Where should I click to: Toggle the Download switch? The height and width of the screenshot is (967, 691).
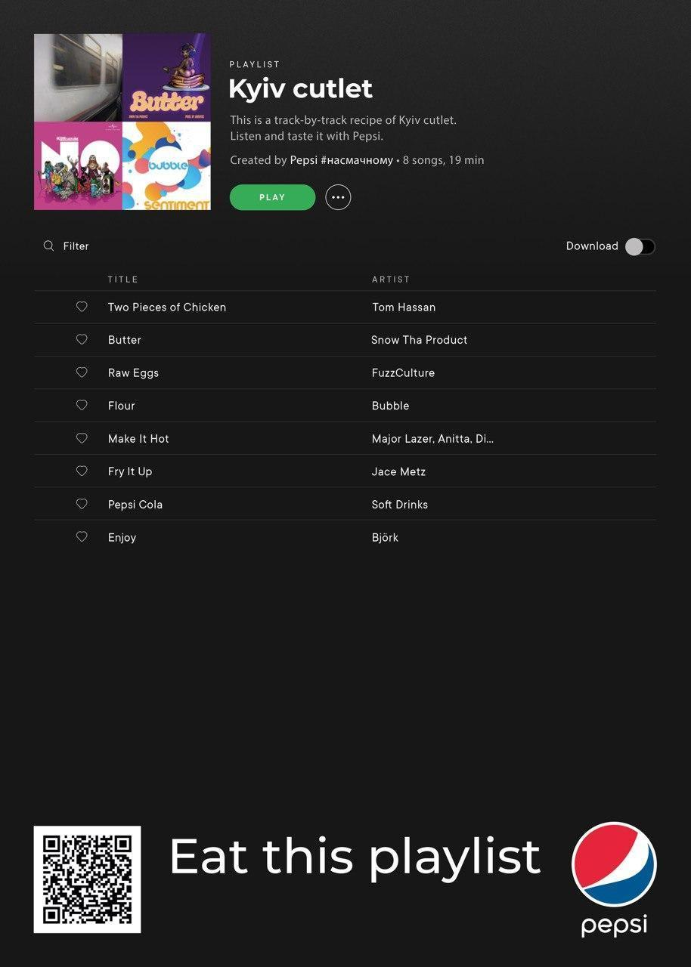click(x=640, y=246)
